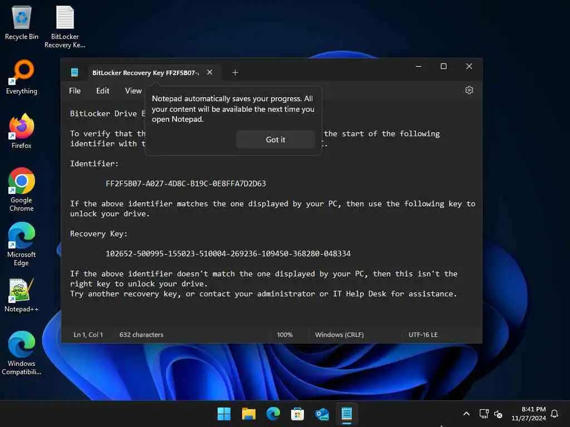Open the Edit menu
This screenshot has height=427, width=570.
[x=102, y=91]
